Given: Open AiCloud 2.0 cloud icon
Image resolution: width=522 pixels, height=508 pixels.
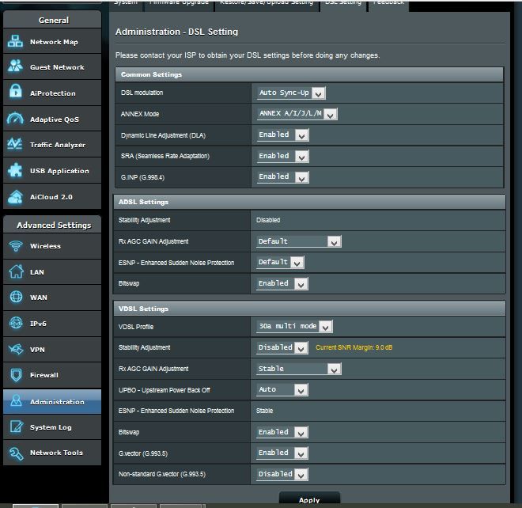Looking at the screenshot, I should point(15,196).
